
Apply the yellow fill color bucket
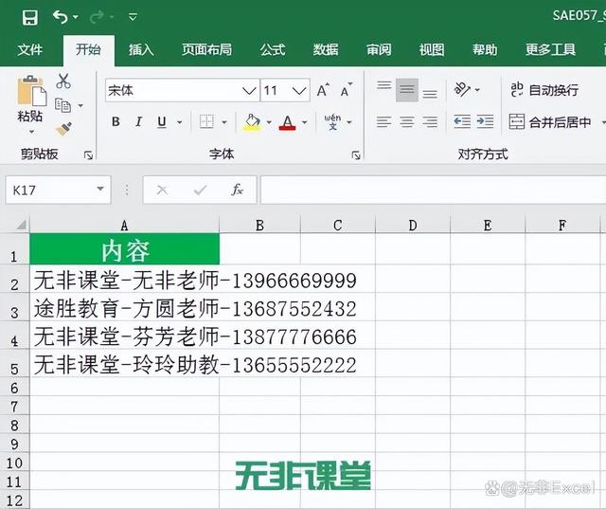coord(252,122)
